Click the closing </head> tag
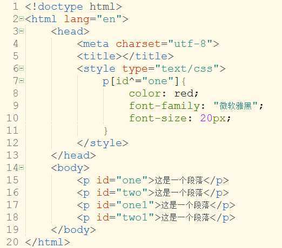This screenshot has height=248, width=282. click(73, 155)
